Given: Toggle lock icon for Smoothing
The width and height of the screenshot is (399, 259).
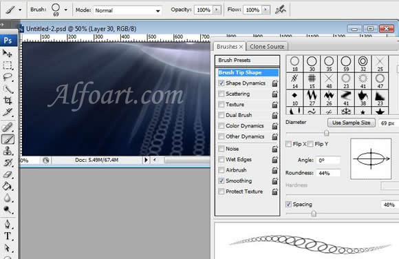Looking at the screenshot, I should [x=274, y=181].
